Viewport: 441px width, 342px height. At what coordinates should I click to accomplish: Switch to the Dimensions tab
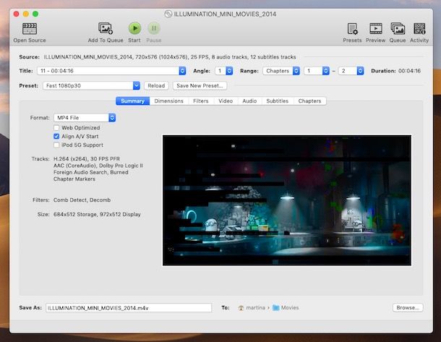(168, 101)
